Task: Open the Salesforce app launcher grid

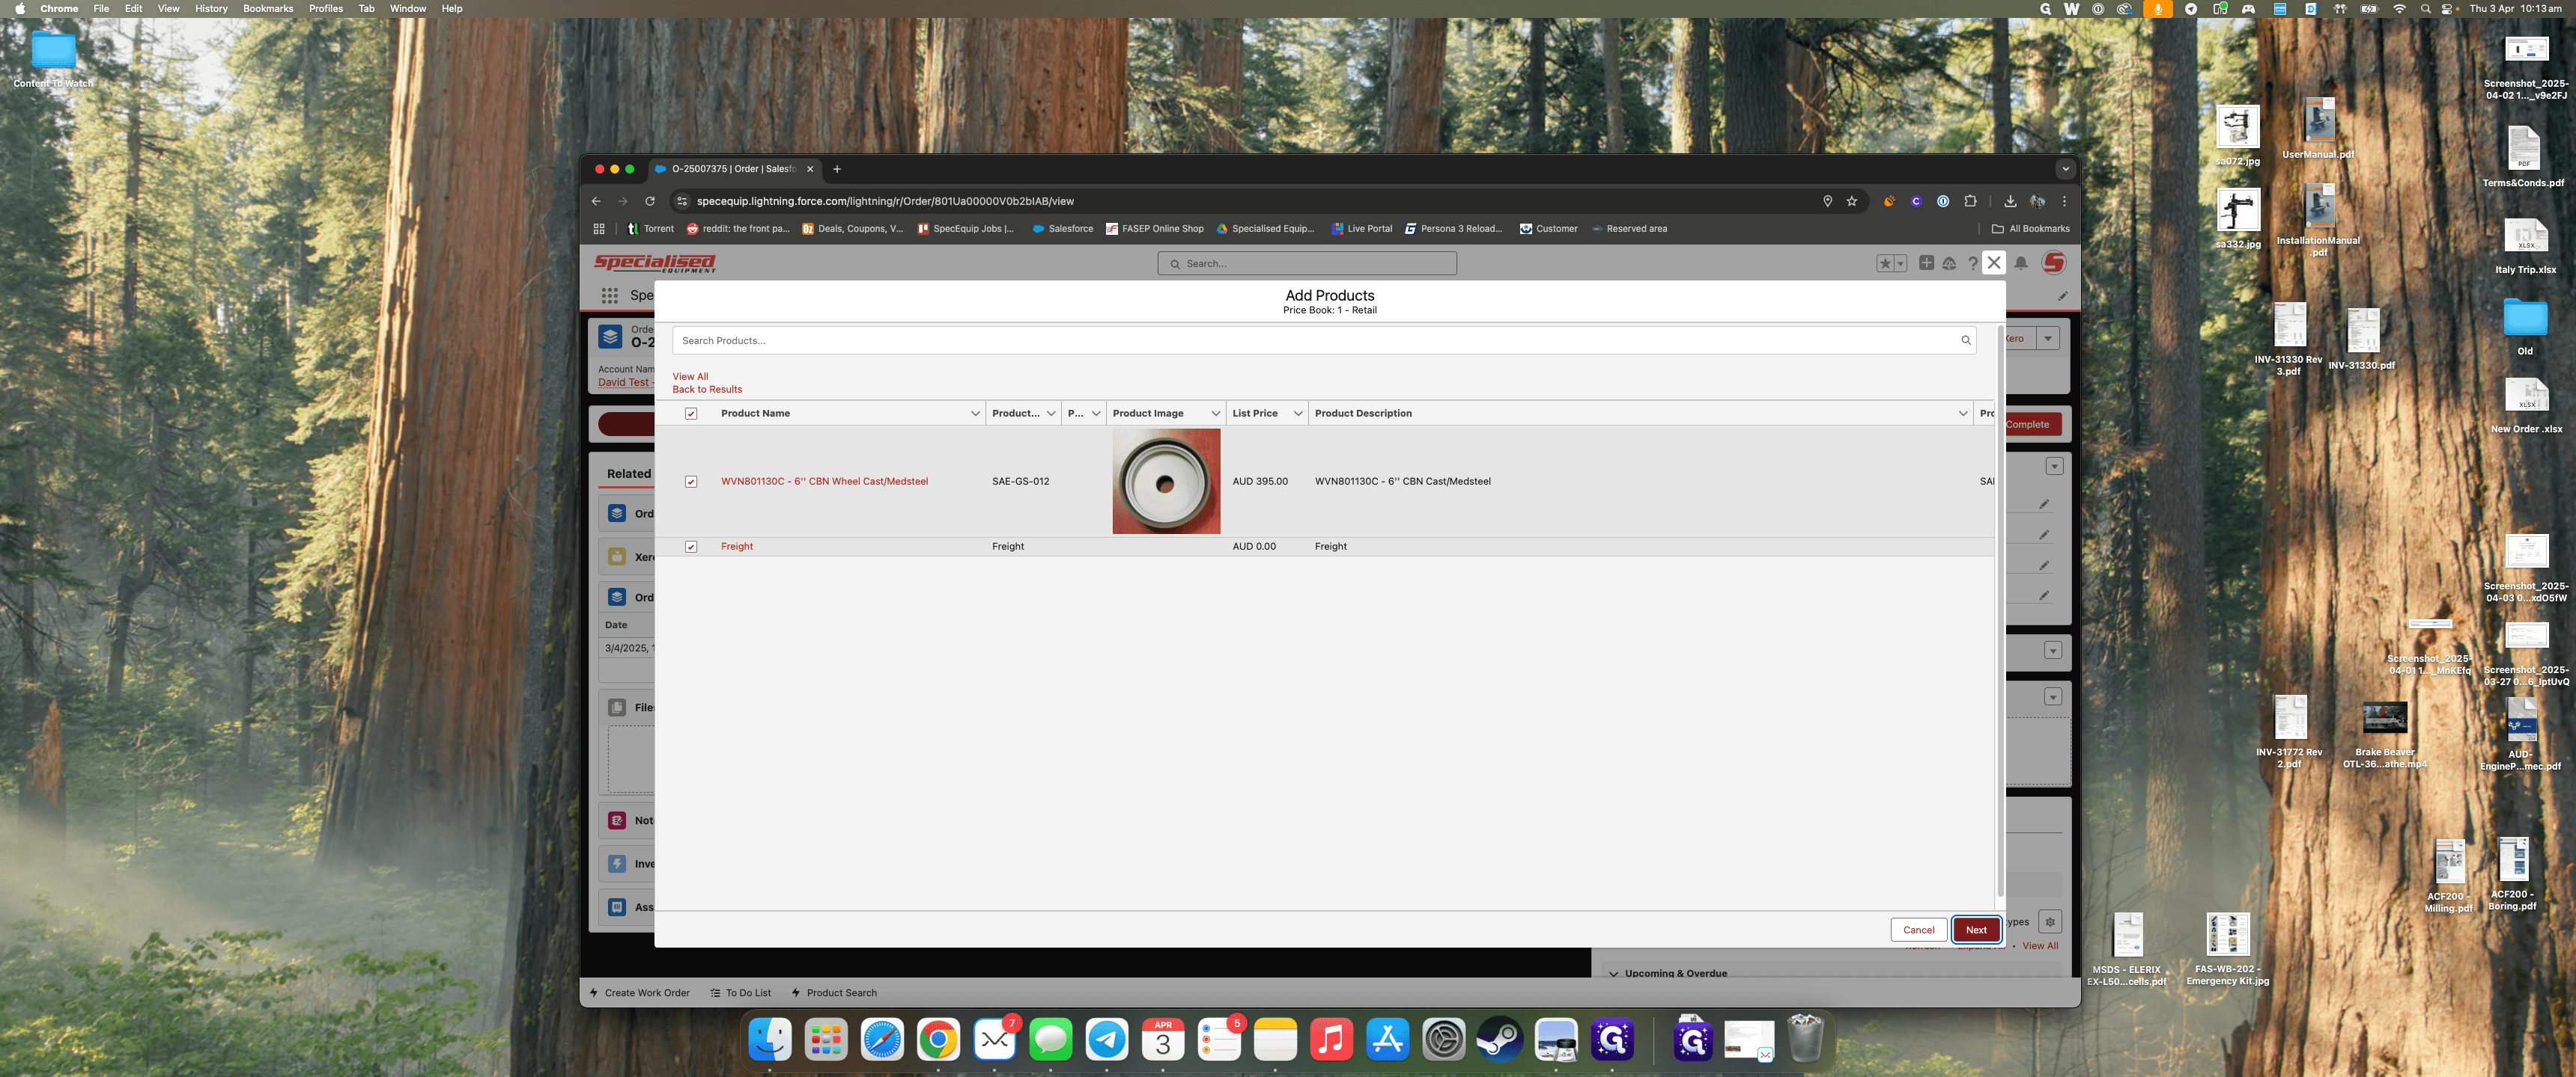Action: pyautogui.click(x=609, y=295)
